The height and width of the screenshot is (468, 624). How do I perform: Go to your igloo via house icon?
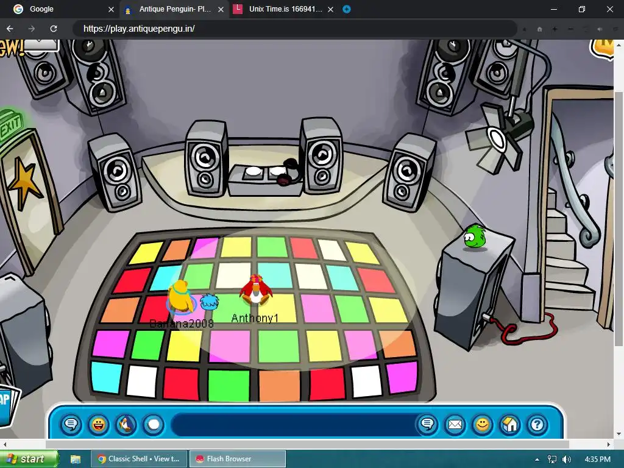[x=510, y=424]
